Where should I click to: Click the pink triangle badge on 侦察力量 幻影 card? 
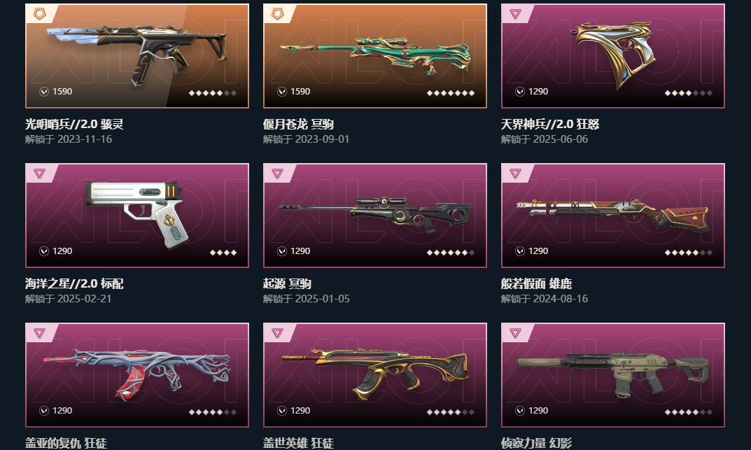point(515,332)
